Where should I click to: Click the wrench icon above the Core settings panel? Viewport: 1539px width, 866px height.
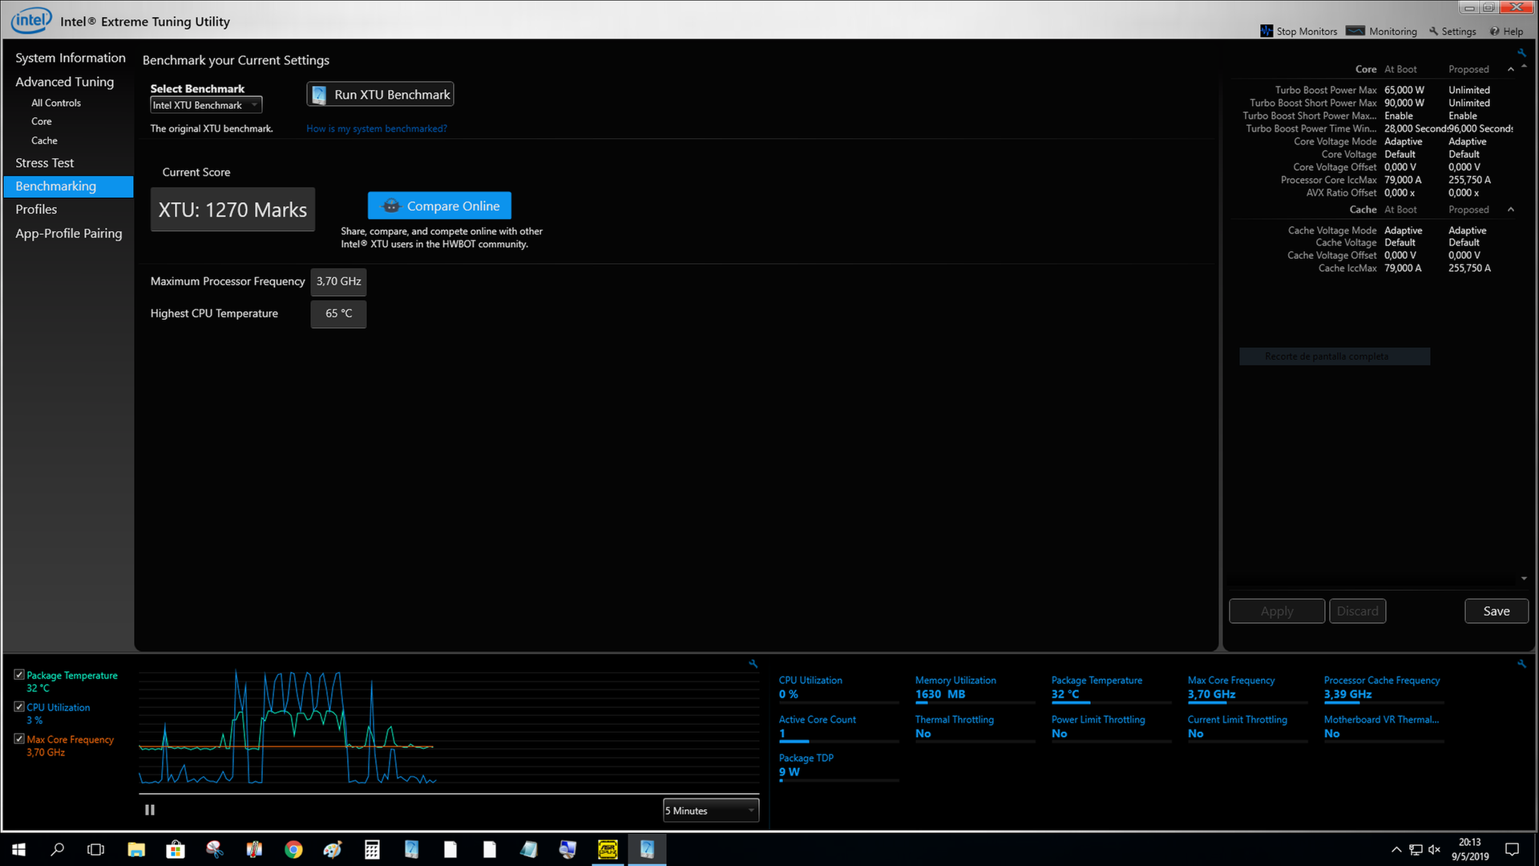(1521, 53)
